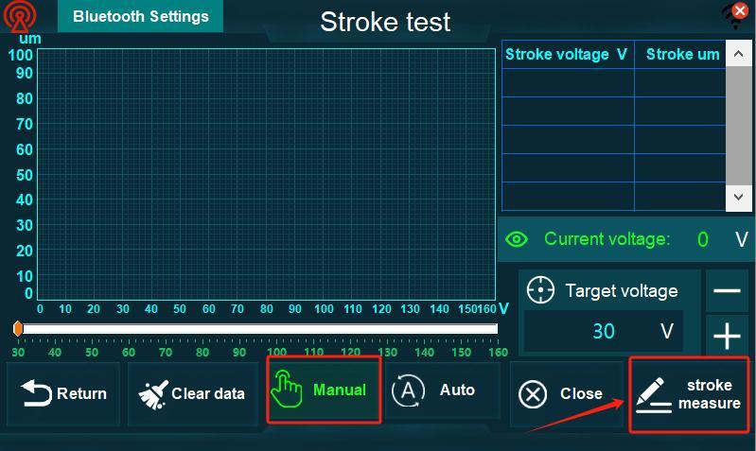Click the Stroke voltage V column header
Viewport: 756px width, 451px height.
(566, 55)
